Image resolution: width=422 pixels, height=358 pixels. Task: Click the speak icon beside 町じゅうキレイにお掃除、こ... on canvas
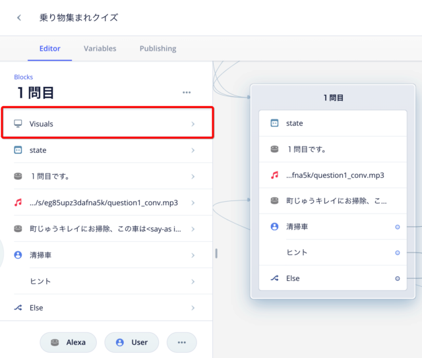tap(274, 200)
